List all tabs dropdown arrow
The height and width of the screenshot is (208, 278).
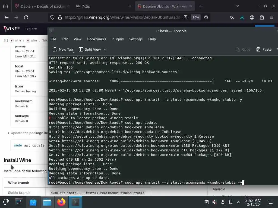(237, 6)
